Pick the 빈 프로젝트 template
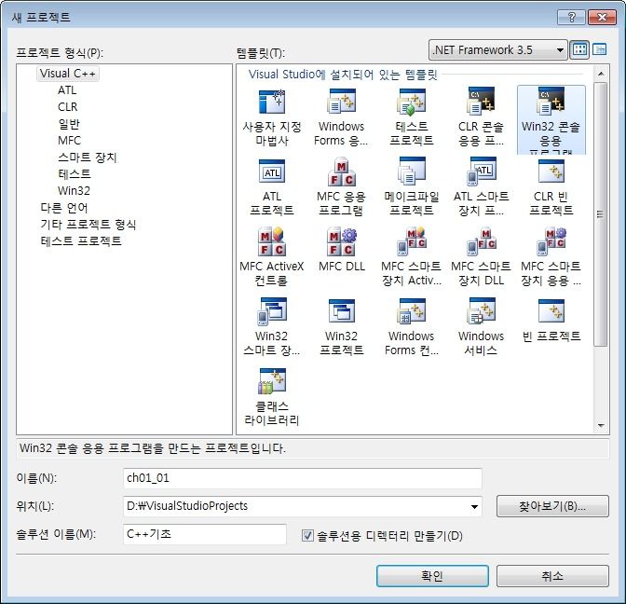This screenshot has width=626, height=604. pyautogui.click(x=551, y=321)
